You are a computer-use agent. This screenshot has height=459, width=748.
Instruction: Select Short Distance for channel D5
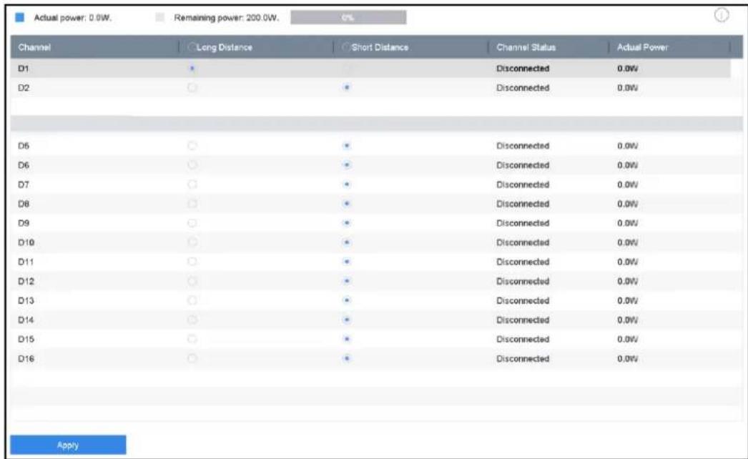pyautogui.click(x=347, y=146)
